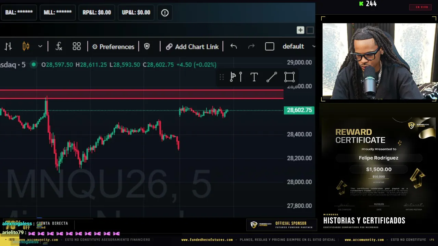Open the default template dropdown
438x246 pixels.
(299, 46)
